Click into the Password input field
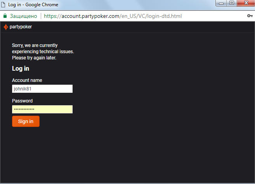This screenshot has height=184, width=255. (42, 109)
